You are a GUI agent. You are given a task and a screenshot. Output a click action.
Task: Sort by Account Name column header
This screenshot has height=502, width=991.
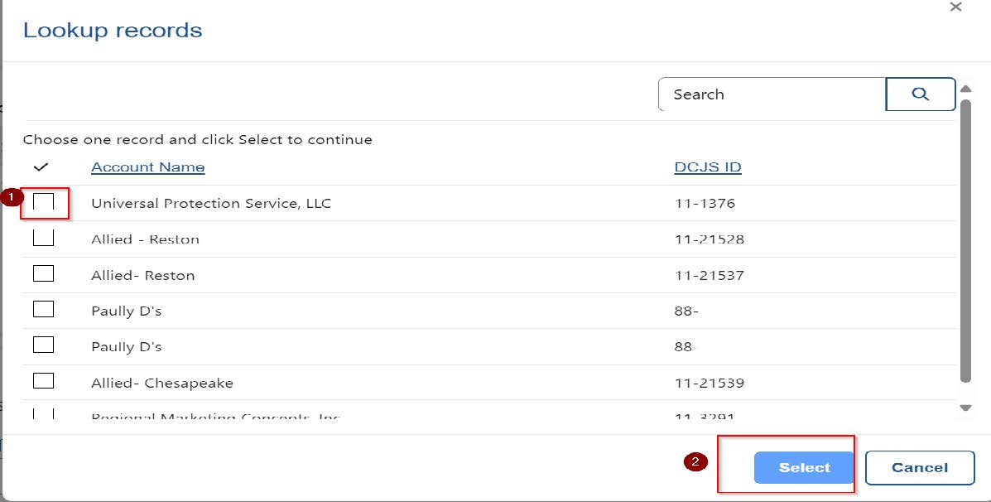(147, 167)
